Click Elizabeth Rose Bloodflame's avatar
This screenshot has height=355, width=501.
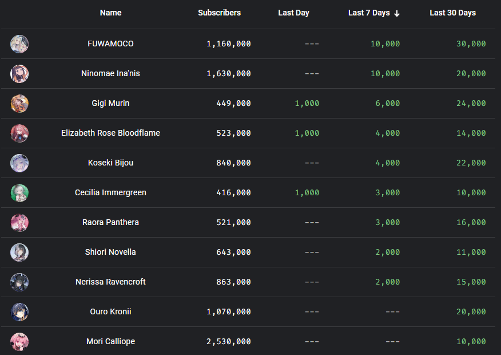[x=19, y=133]
